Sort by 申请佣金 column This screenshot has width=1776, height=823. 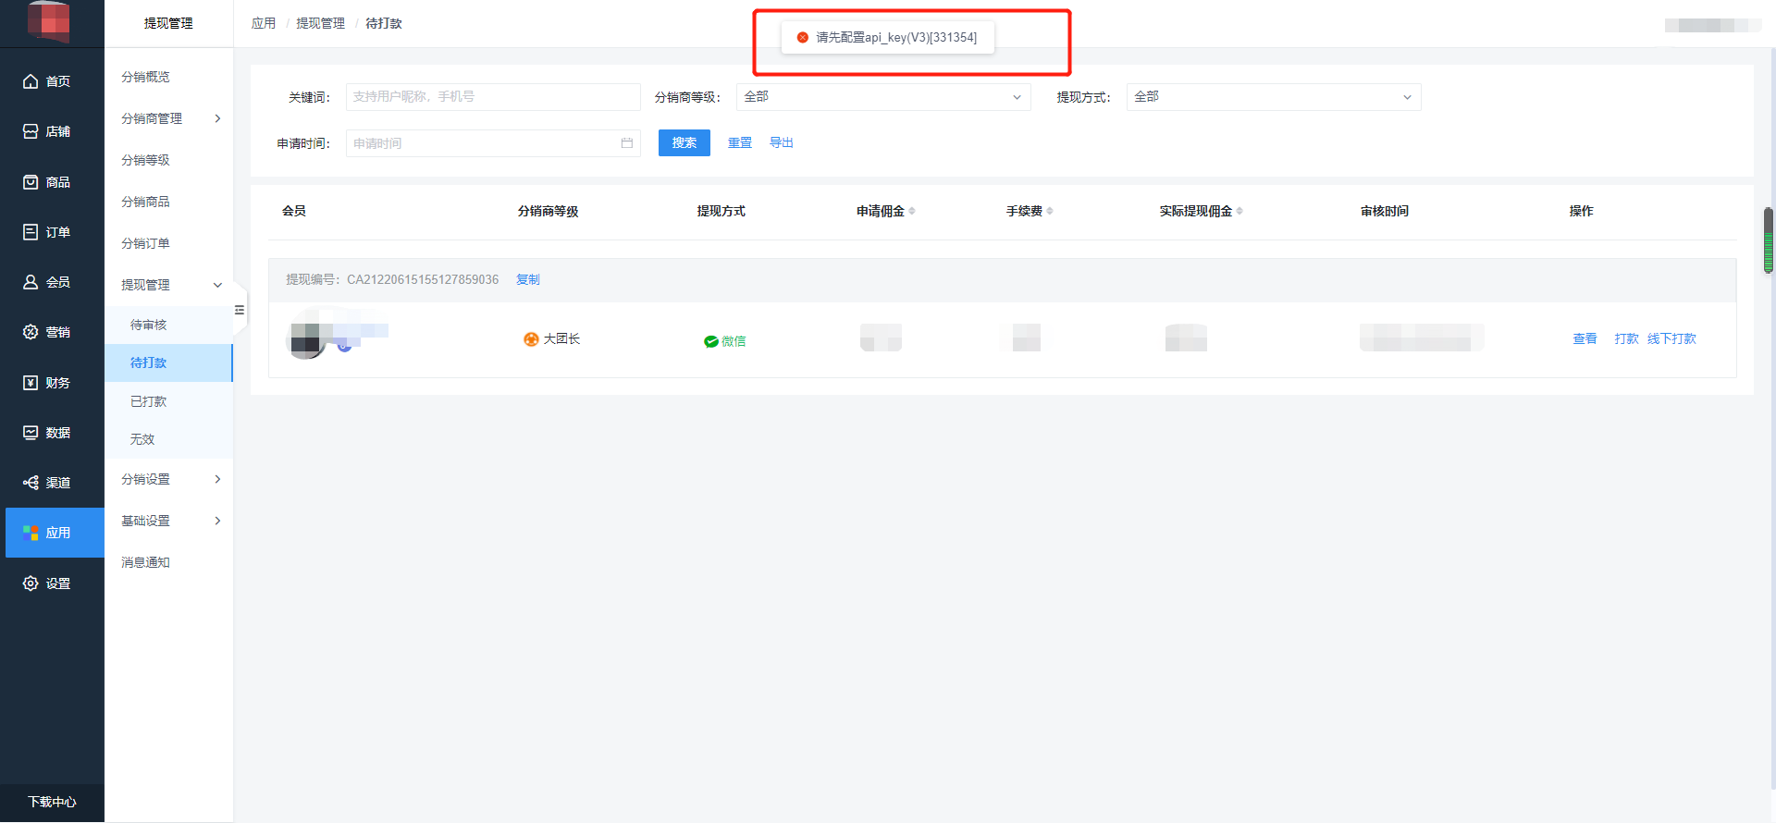912,211
